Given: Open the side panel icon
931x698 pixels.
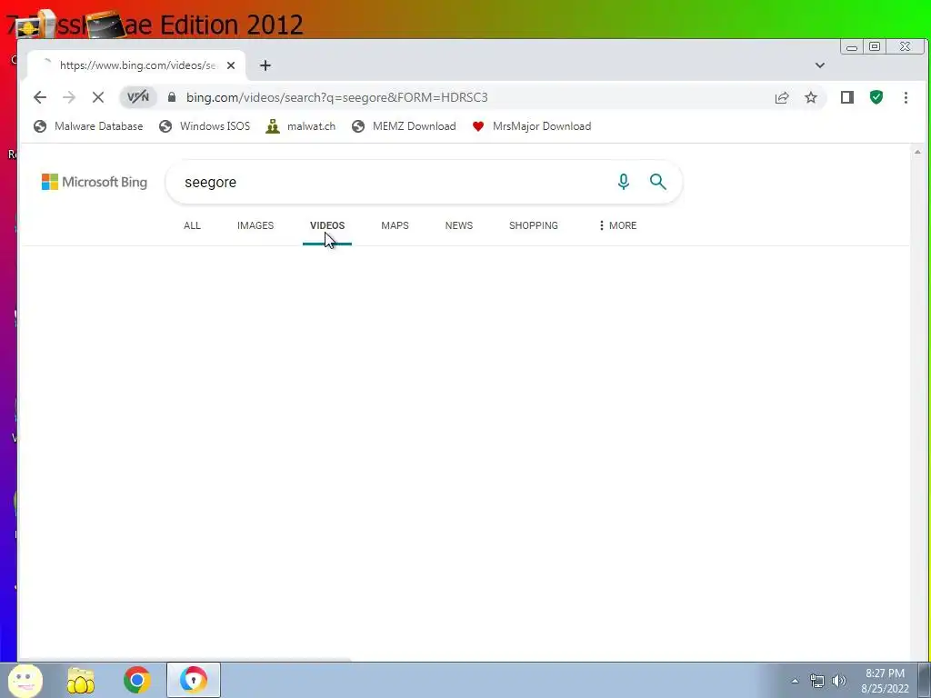Looking at the screenshot, I should point(847,97).
